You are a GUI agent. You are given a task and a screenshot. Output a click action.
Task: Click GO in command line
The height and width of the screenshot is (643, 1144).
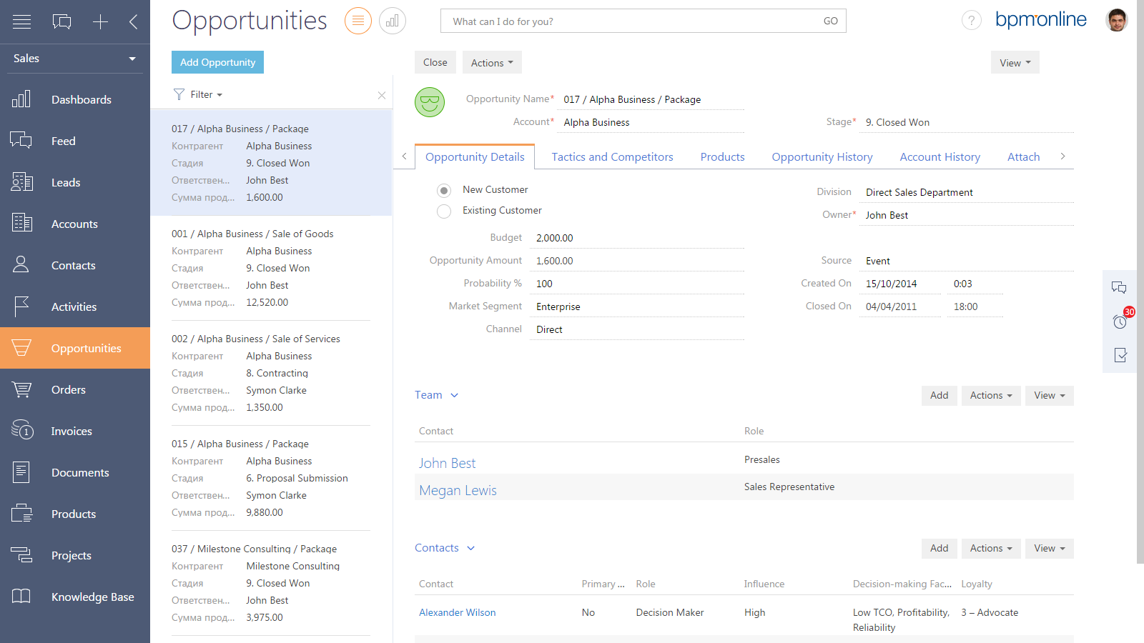(830, 21)
